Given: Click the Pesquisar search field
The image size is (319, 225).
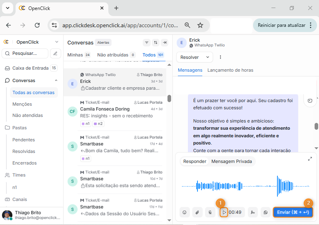Looking at the screenshot, I should tap(25, 53).
